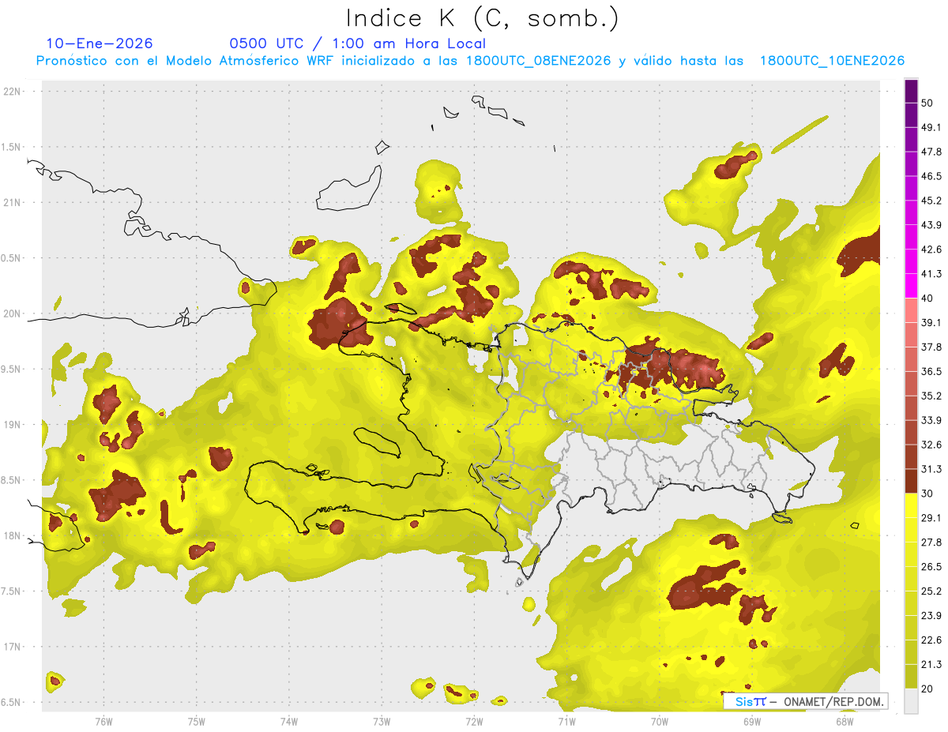The image size is (948, 732).
Task: Click the colorbar value "35.2"
Action: (x=931, y=396)
